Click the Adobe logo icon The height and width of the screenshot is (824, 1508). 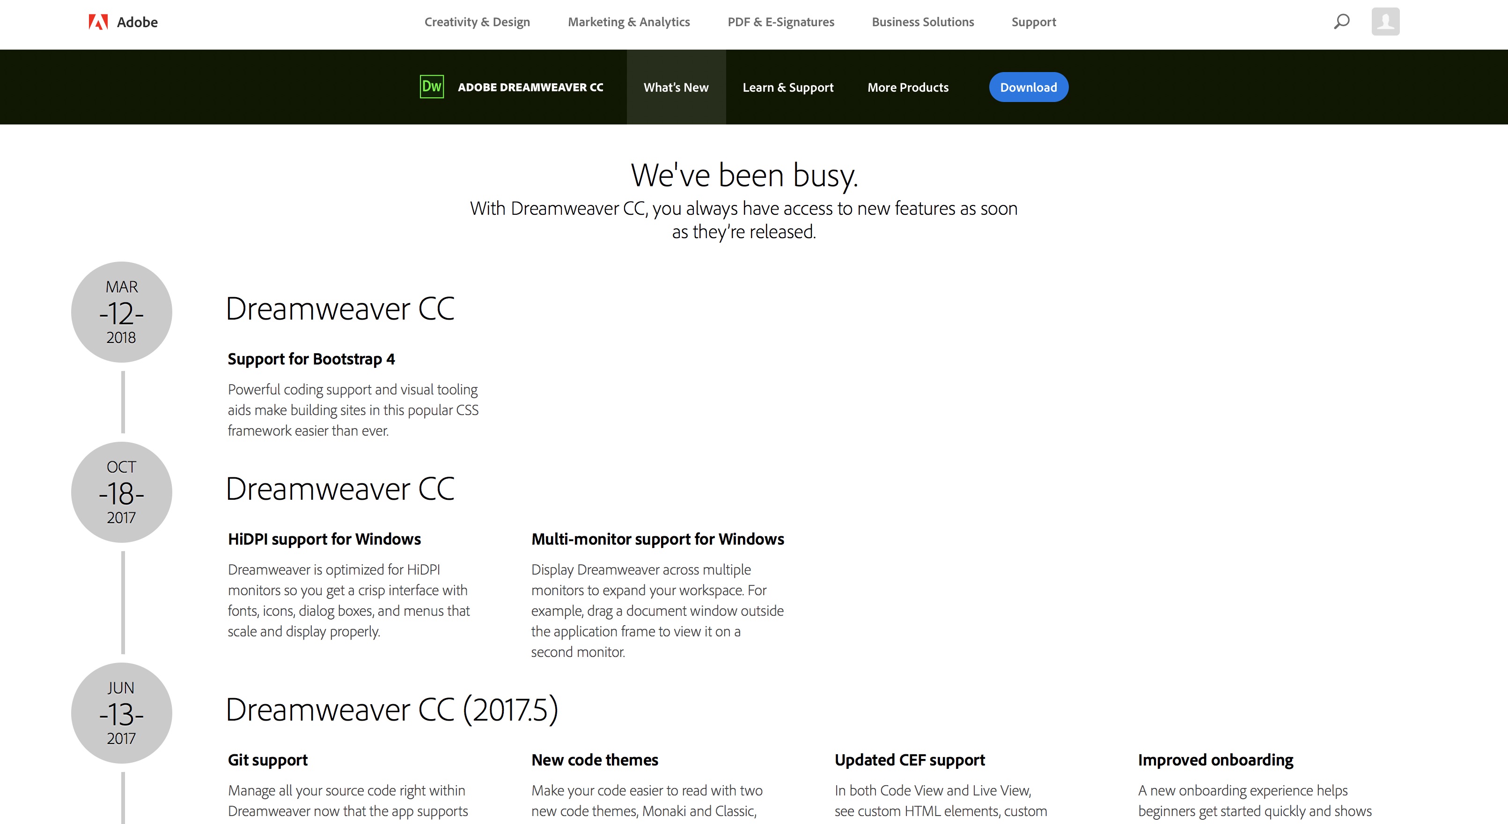(x=98, y=22)
